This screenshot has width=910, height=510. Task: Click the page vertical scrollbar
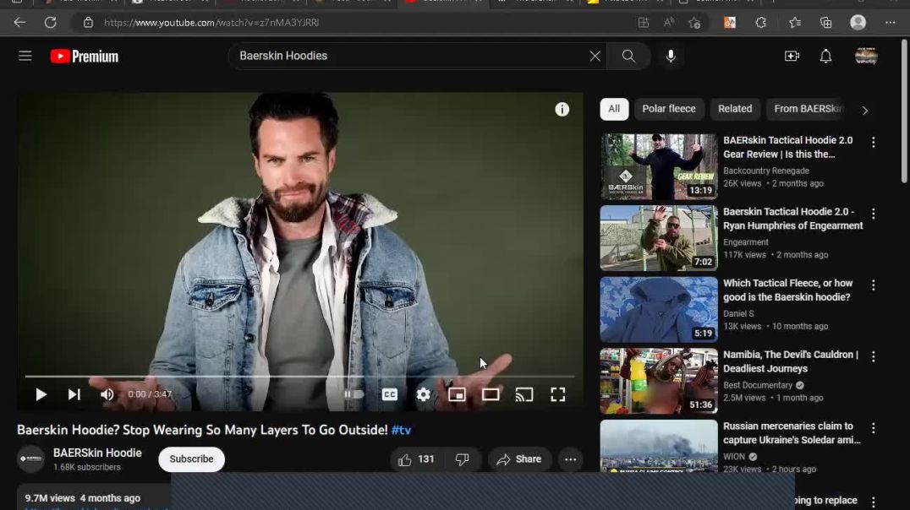[905, 111]
